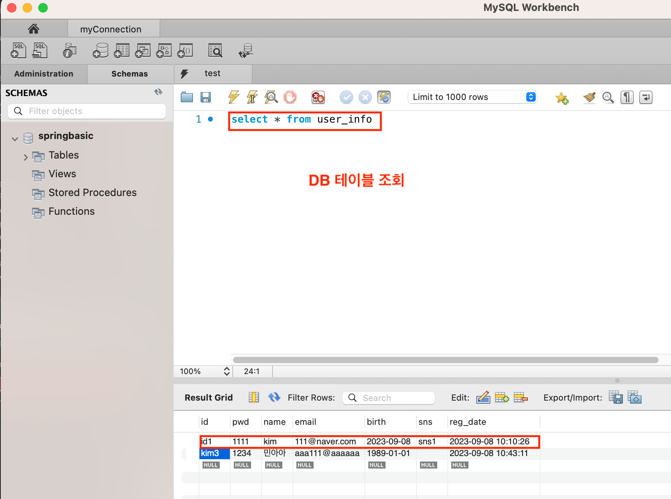Image resolution: width=671 pixels, height=499 pixels.
Task: Open the find panel magnifier icon
Action: click(608, 97)
